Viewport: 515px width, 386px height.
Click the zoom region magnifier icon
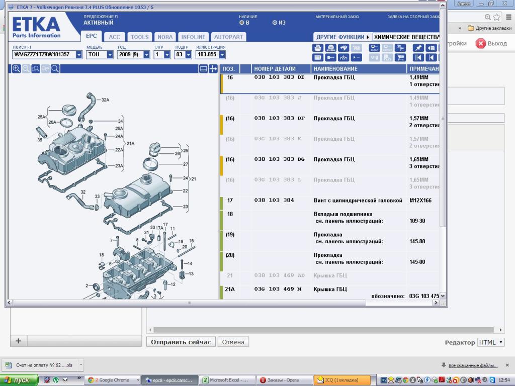click(36, 68)
